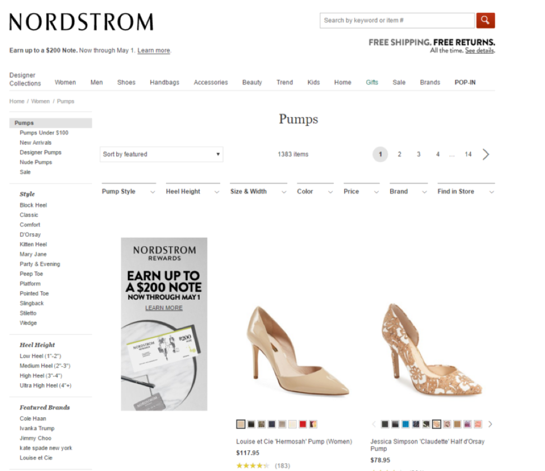Open the Louise et Cie Hermosah pump image
The height and width of the screenshot is (471, 545).
pos(297,350)
